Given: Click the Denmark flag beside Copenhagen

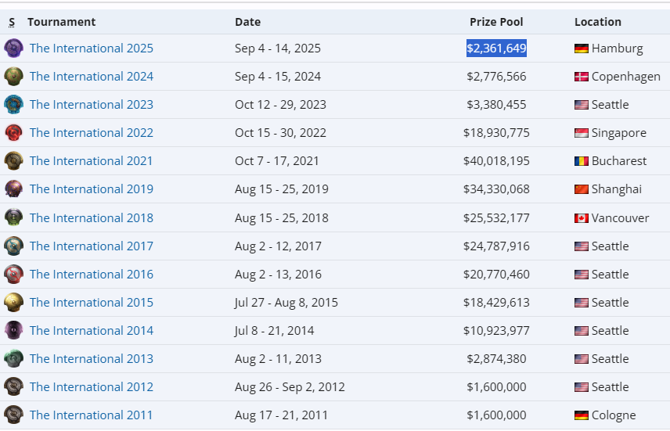Looking at the screenshot, I should (581, 77).
